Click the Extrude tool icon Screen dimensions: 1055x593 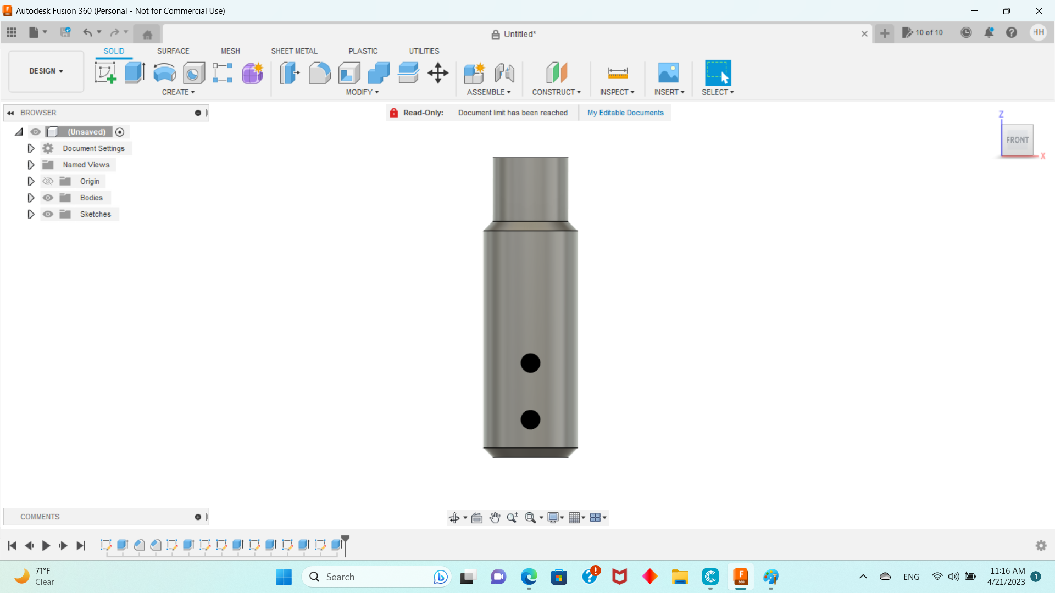[x=135, y=72]
